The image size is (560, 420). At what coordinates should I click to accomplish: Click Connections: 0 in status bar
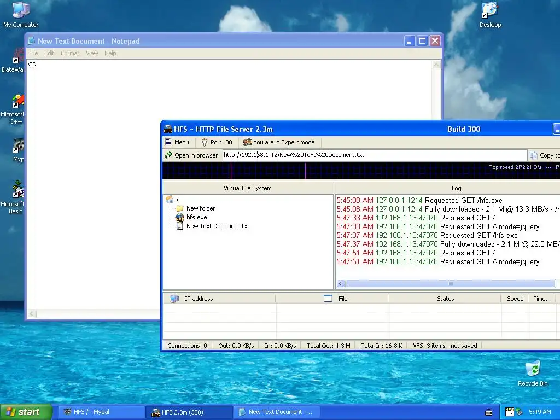(187, 346)
